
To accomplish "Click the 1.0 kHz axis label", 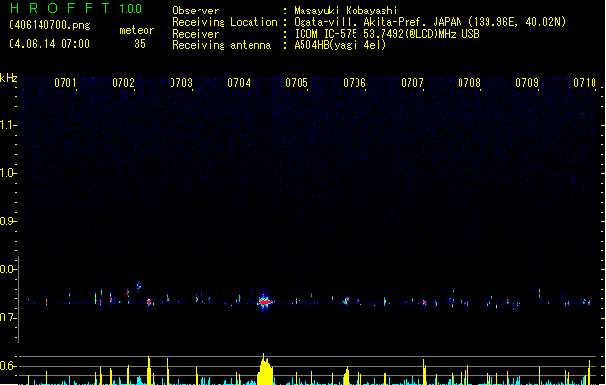I will click(8, 173).
